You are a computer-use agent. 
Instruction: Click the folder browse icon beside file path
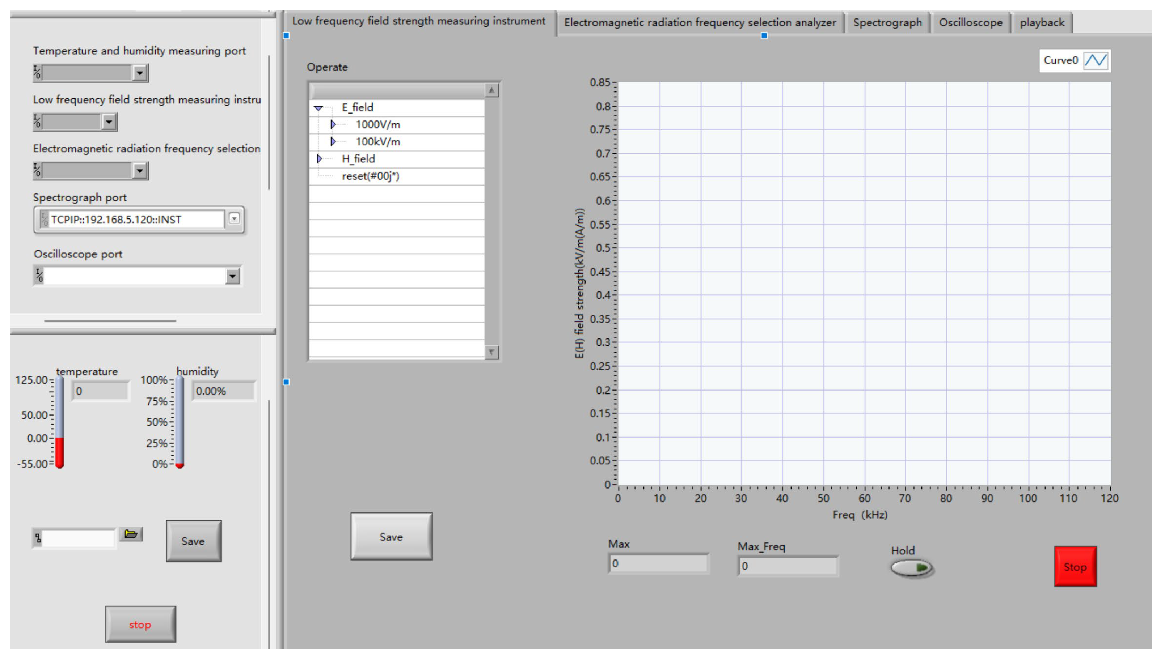[131, 534]
